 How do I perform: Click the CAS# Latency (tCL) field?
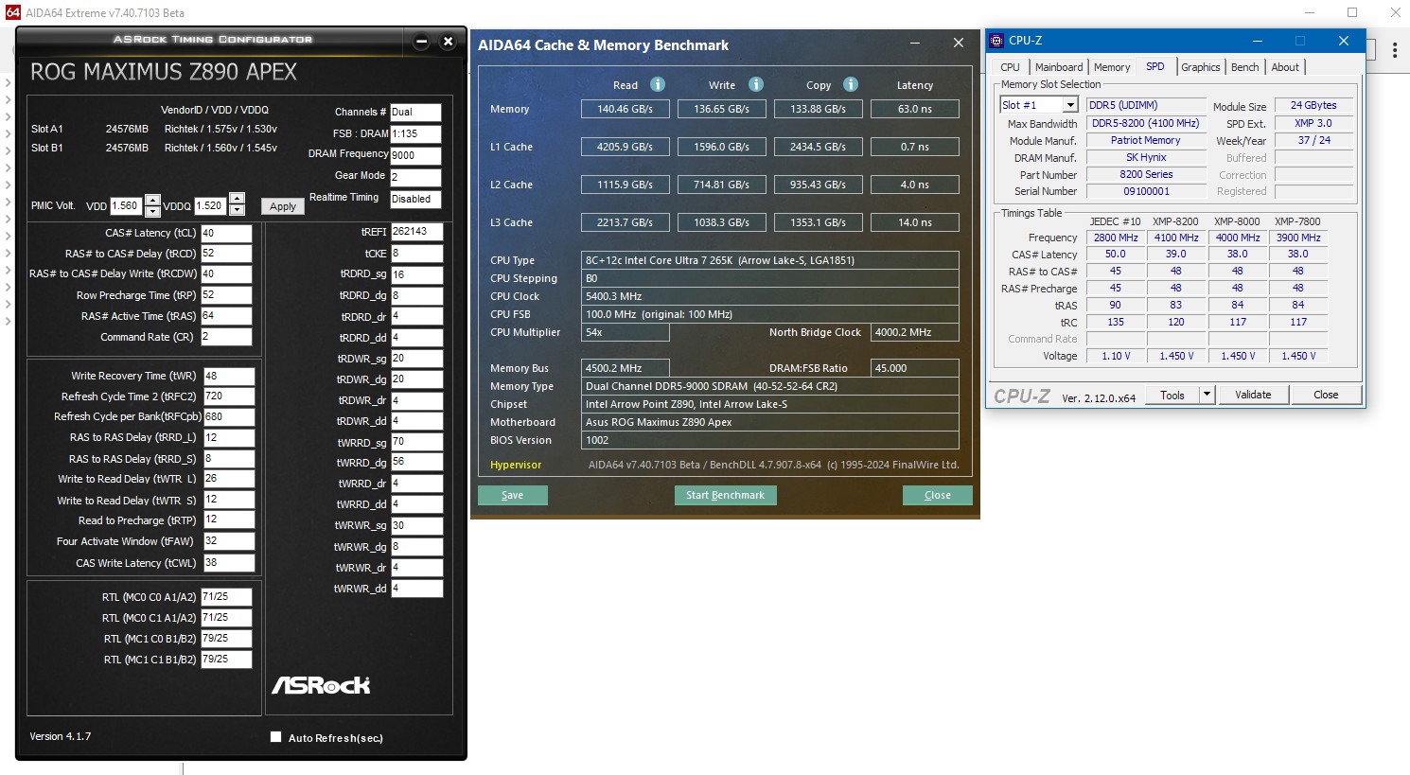[226, 233]
